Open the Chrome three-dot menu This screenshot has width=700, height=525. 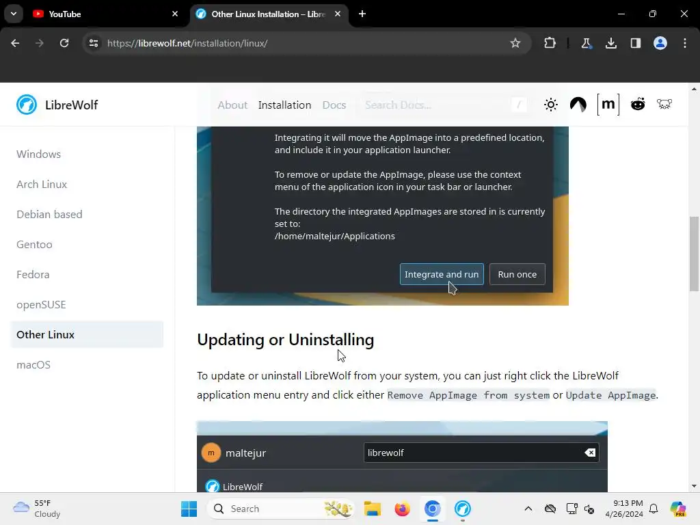(x=685, y=43)
